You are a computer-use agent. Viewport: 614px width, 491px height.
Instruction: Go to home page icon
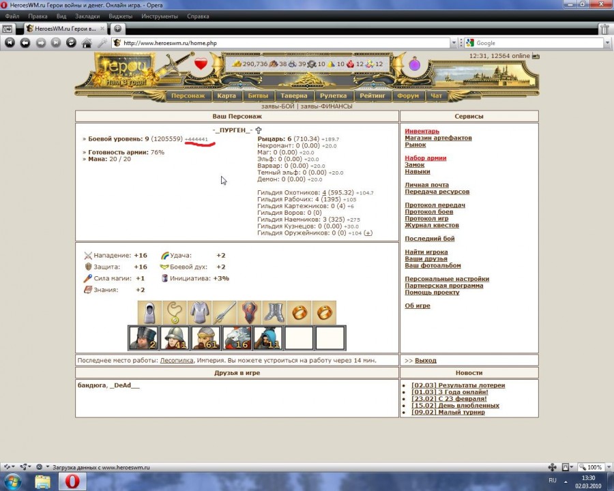click(x=87, y=43)
